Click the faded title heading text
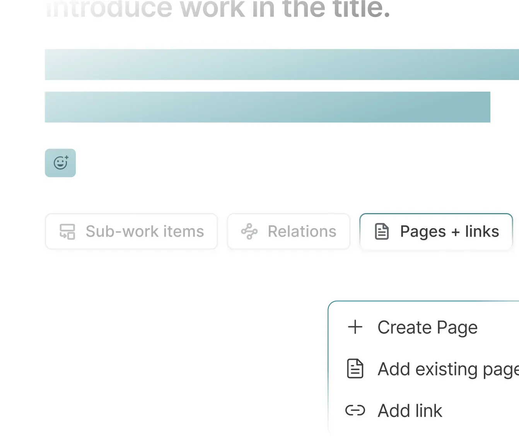The width and height of the screenshot is (519, 442). click(218, 9)
